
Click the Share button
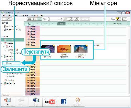36,102
